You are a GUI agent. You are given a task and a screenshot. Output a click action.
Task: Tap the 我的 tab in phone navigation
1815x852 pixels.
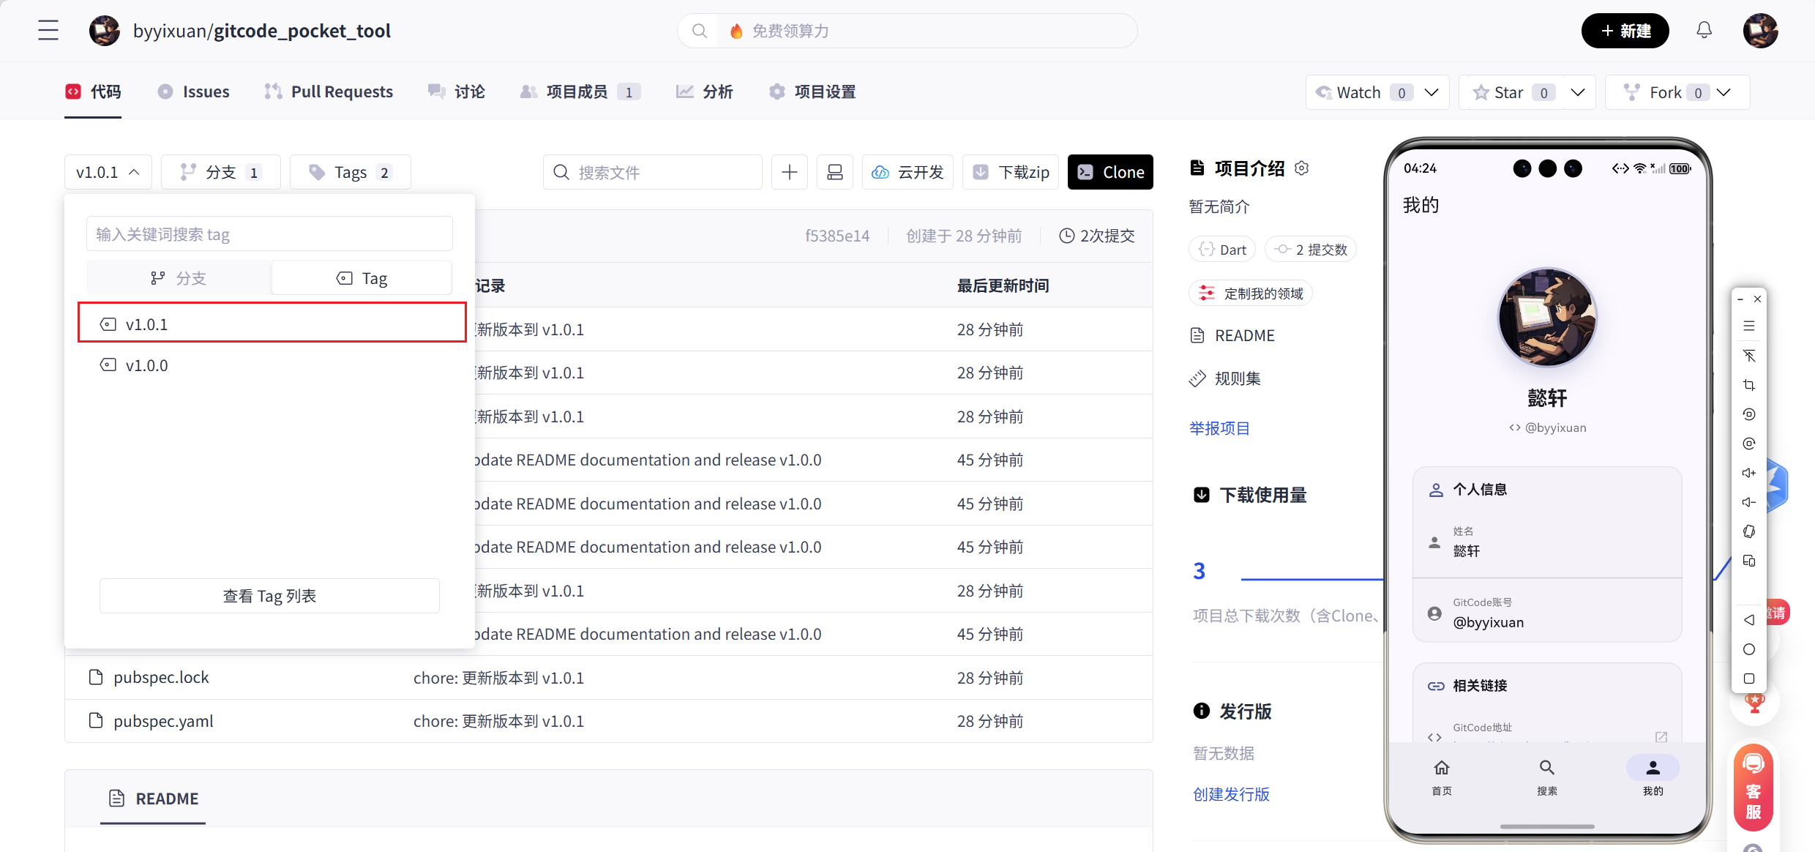(x=1652, y=776)
